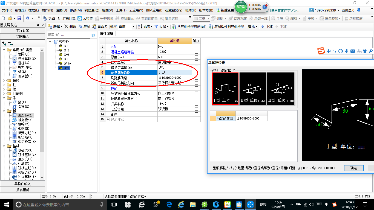374x210 pixels.
Task: Open 构件(N) menu
Action: 47,10
